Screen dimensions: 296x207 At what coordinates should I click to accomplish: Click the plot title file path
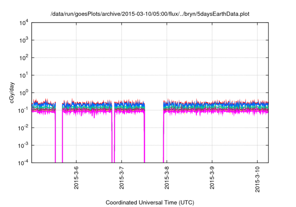tap(150, 14)
